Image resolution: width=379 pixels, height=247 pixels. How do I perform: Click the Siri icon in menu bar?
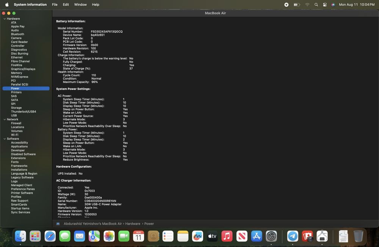pyautogui.click(x=333, y=5)
